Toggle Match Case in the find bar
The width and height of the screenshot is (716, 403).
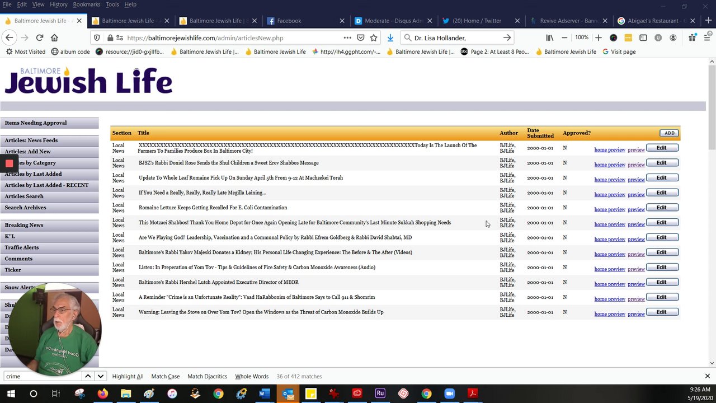coord(165,376)
